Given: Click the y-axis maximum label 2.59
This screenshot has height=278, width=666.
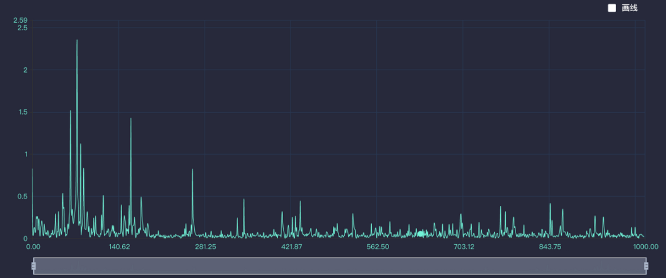Looking at the screenshot, I should point(20,20).
